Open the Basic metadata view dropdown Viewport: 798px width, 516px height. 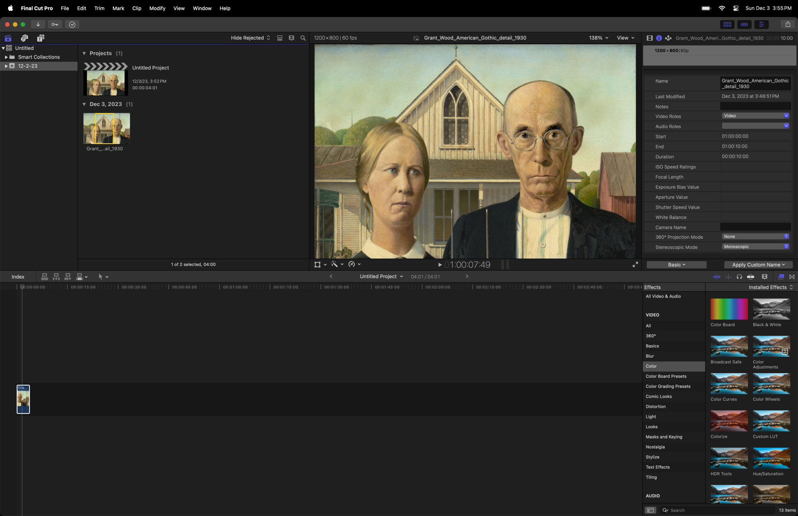click(676, 265)
